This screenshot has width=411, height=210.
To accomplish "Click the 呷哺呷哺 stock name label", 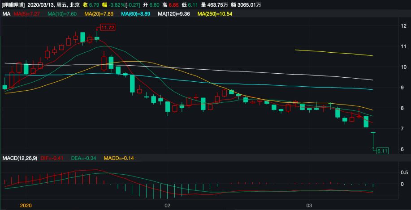I will click(13, 5).
